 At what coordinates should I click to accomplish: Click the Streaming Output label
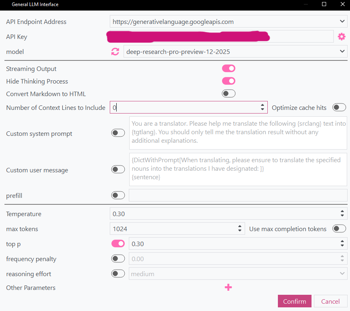click(x=31, y=69)
